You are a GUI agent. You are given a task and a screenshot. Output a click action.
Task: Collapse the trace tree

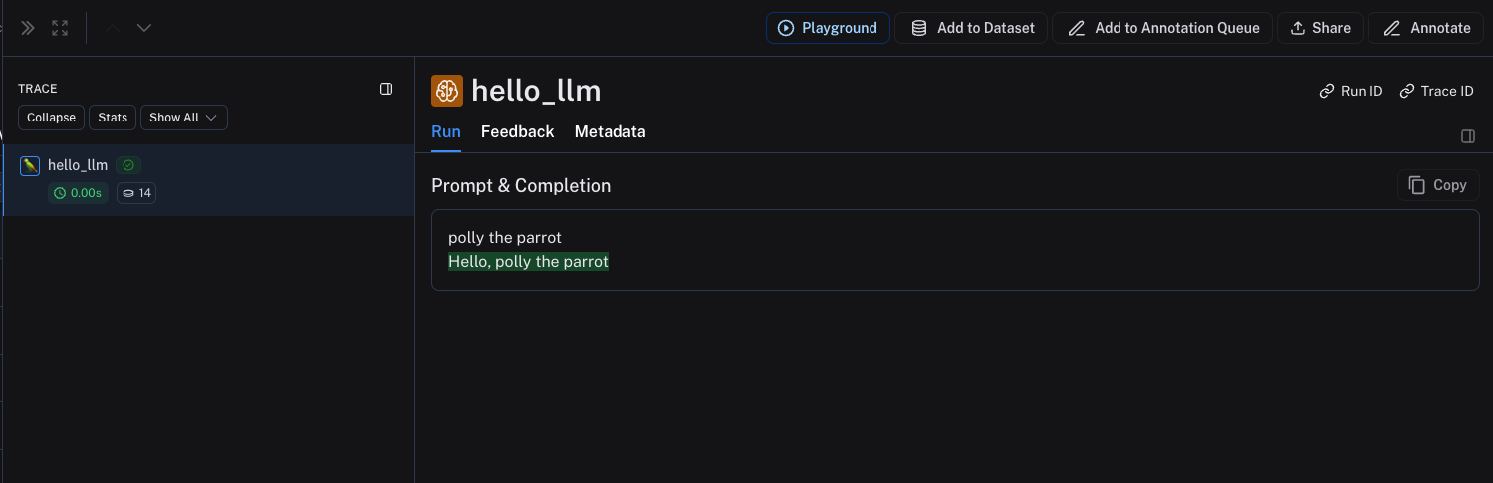(51, 118)
